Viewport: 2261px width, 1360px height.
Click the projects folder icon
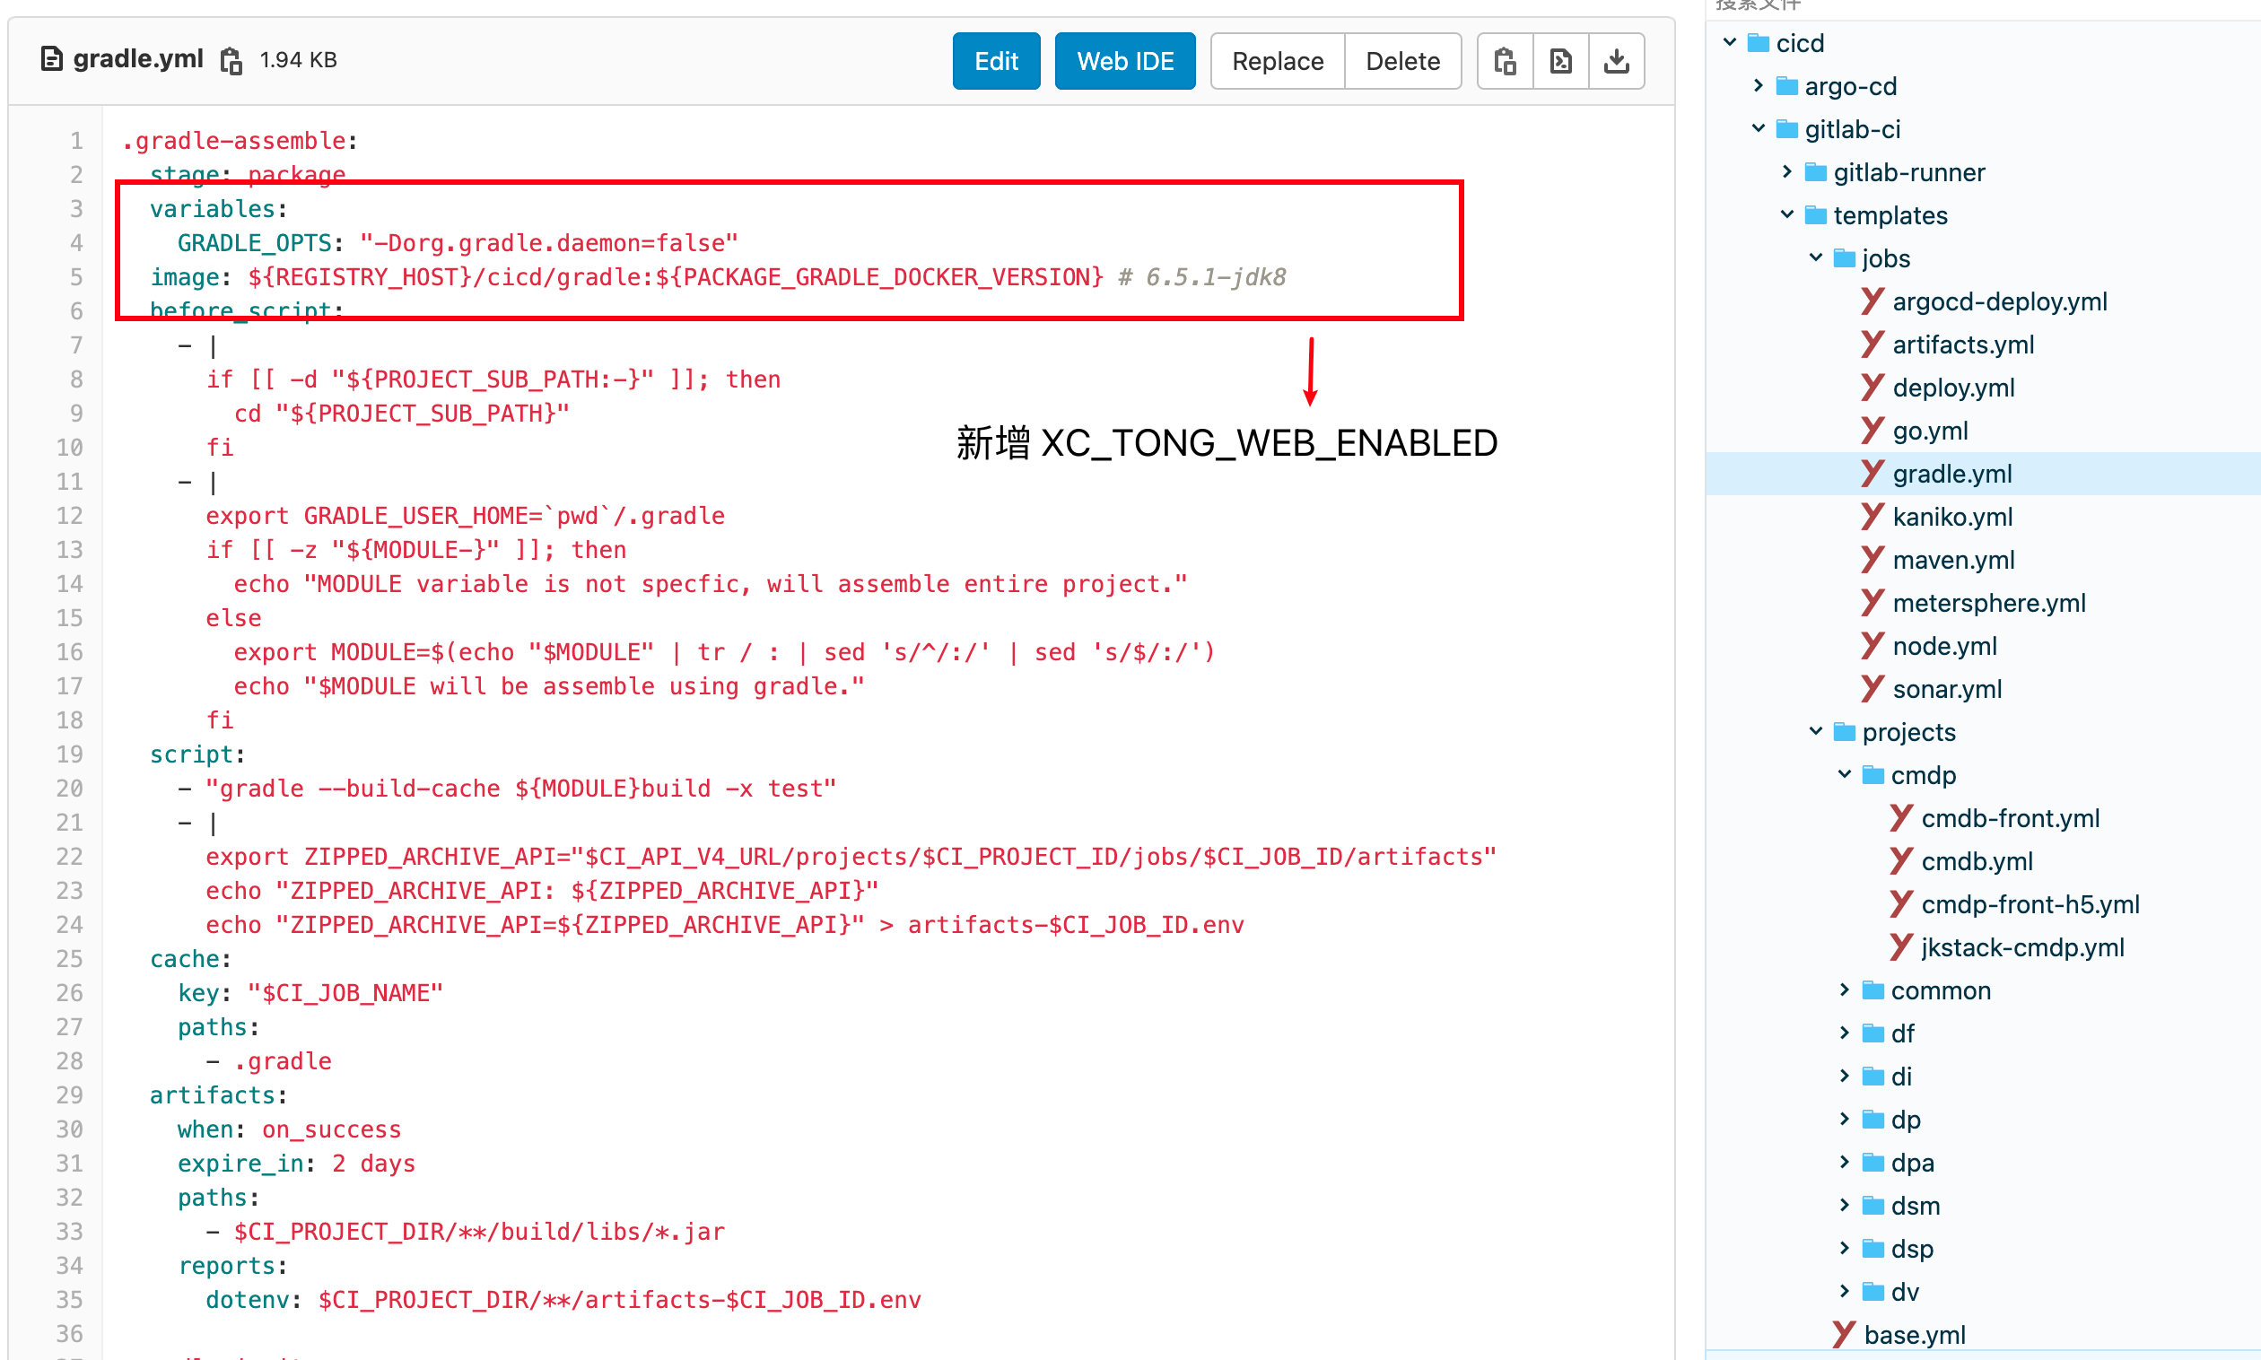pos(1844,732)
